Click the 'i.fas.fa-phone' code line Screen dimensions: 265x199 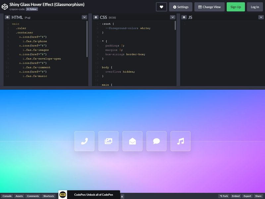pyautogui.click(x=35, y=41)
